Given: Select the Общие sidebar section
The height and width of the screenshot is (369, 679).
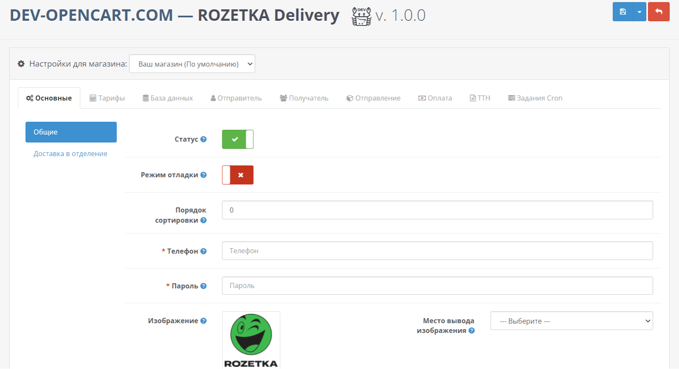Looking at the screenshot, I should 71,132.
